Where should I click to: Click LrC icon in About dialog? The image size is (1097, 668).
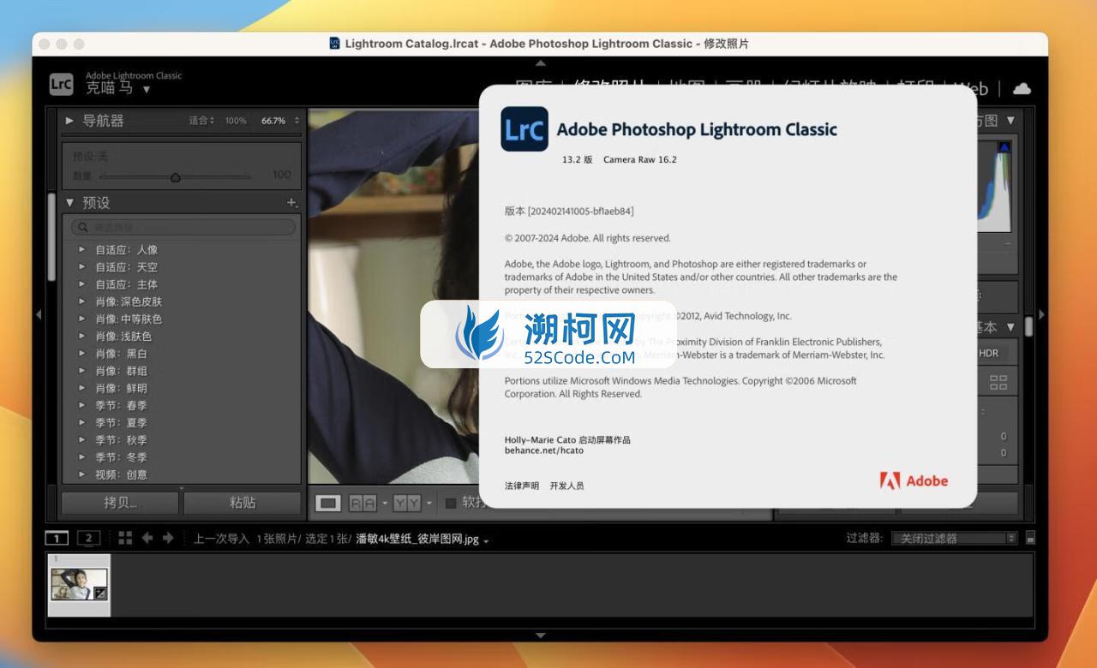(x=525, y=129)
